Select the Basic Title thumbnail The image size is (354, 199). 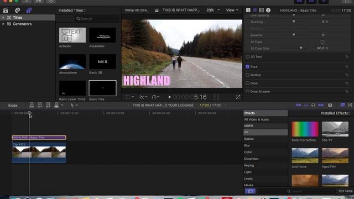tap(102, 88)
